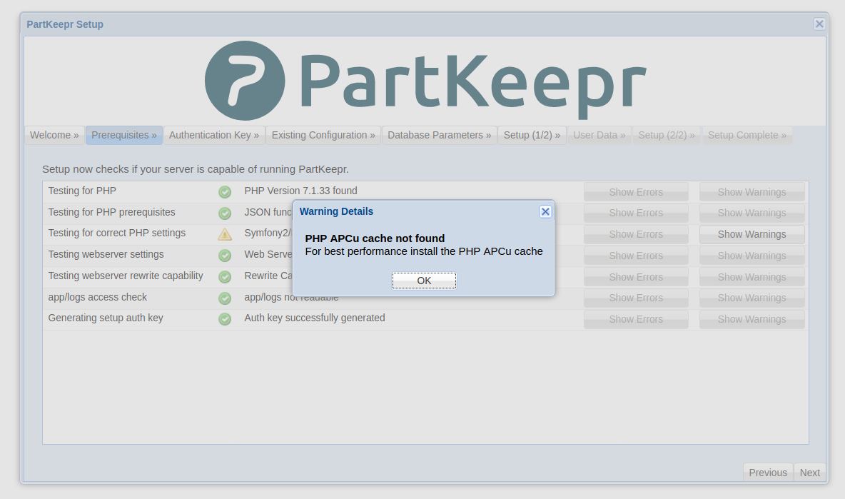Image resolution: width=845 pixels, height=499 pixels.
Task: Show Errors for PHP prerequisites row
Action: tap(636, 213)
